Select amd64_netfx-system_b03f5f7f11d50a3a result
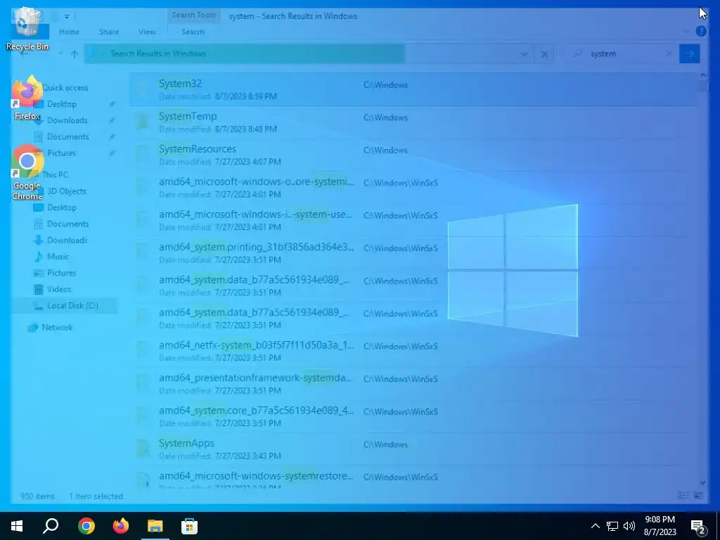 [413, 351]
